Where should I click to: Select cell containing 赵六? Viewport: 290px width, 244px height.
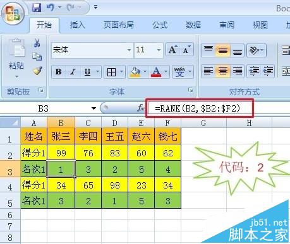[x=141, y=136]
